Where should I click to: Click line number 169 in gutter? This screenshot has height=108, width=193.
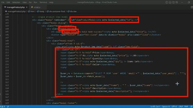click(7, 103)
